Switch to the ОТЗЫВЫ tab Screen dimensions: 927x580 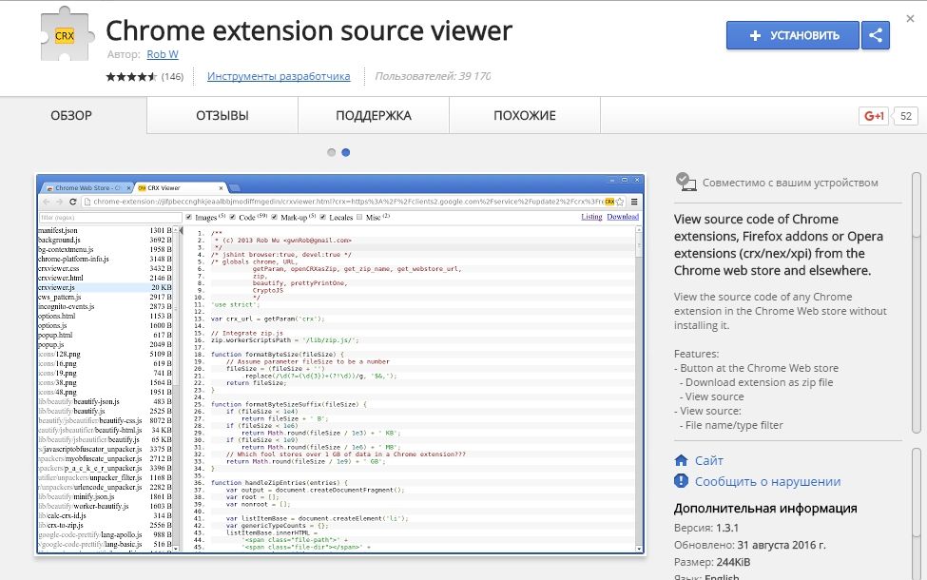[222, 115]
